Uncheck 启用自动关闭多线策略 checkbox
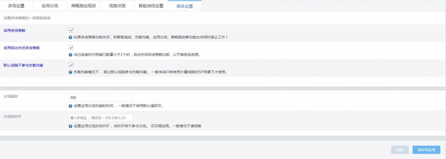Screen dimensions: 446x159 click(x=71, y=48)
